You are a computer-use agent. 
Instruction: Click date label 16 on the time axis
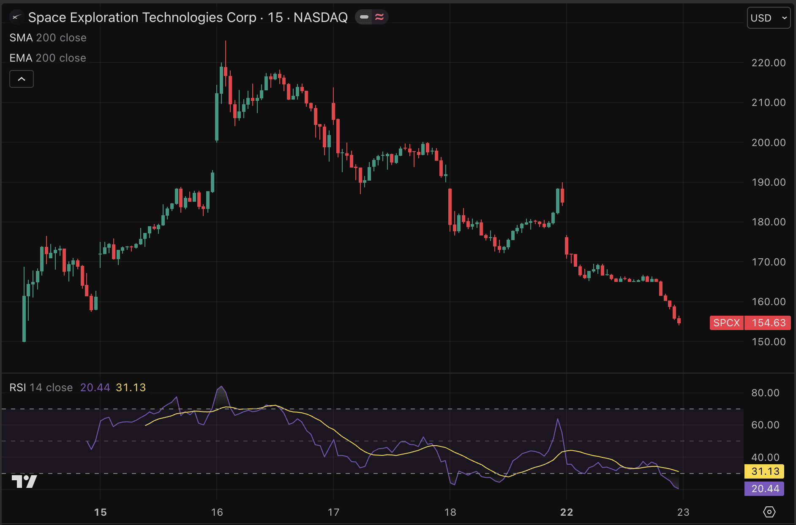217,512
